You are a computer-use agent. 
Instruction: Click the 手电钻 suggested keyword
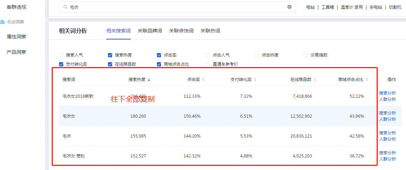(x=376, y=7)
